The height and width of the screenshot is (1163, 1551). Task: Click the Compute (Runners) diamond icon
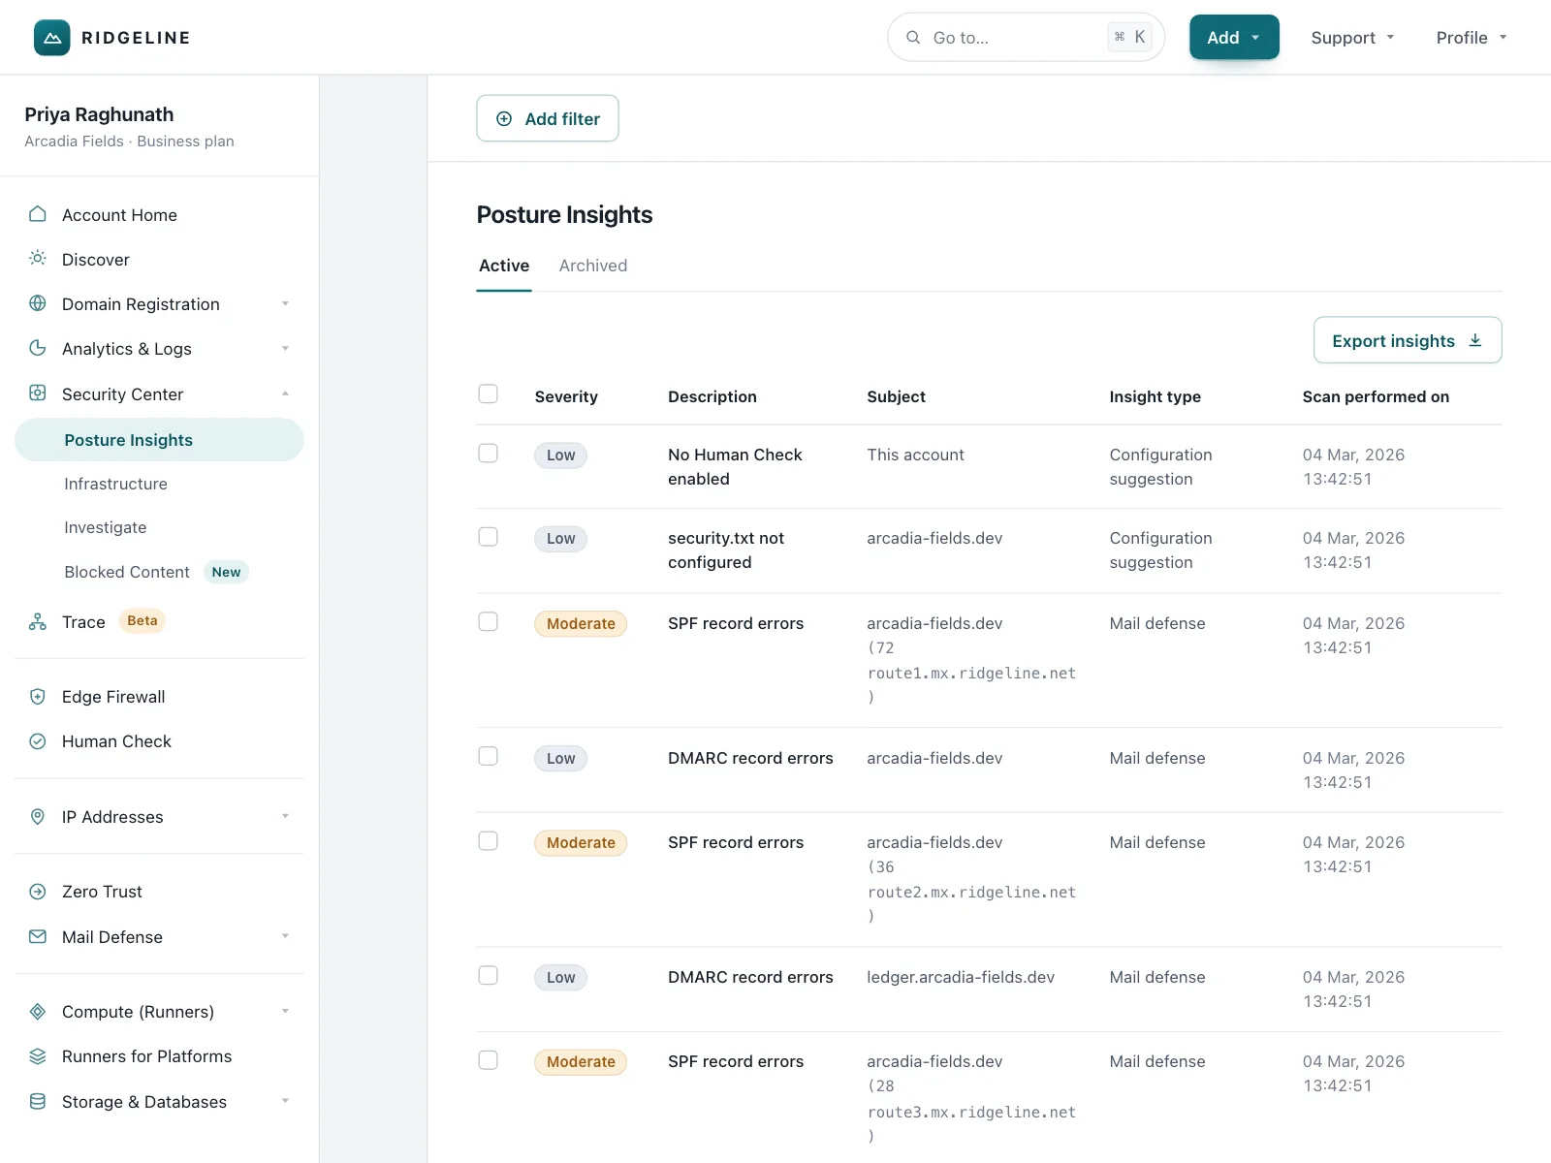(38, 1012)
